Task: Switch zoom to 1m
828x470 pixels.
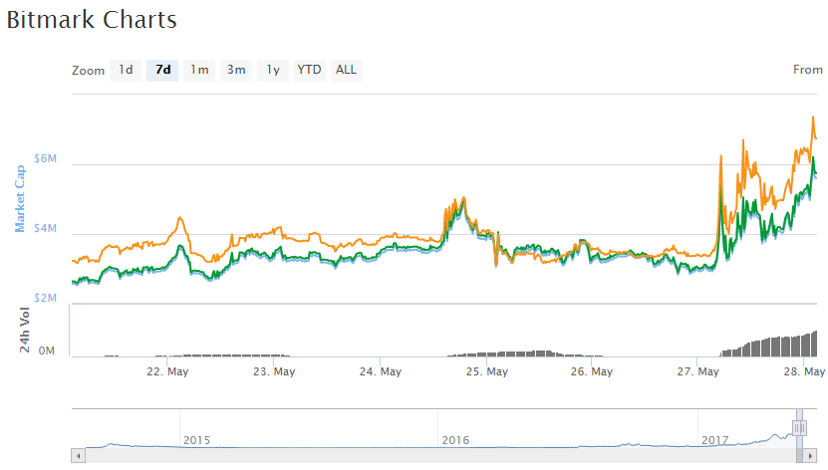Action: [x=199, y=70]
